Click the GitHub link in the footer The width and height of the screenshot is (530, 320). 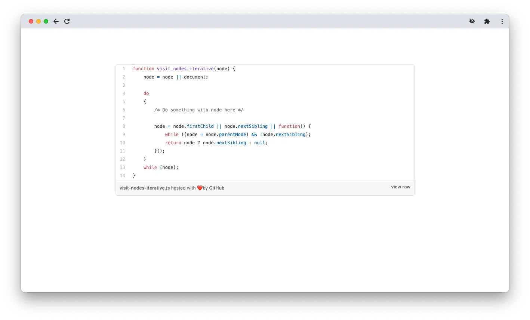(x=217, y=188)
